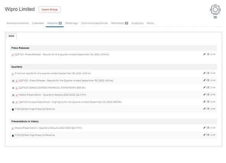
Task: Click Live status of Analyst Data Sheet row
Action: [x=213, y=101]
